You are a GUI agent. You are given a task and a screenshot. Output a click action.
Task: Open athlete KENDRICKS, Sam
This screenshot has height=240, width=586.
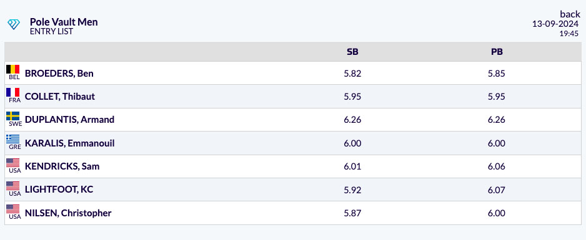(62, 166)
